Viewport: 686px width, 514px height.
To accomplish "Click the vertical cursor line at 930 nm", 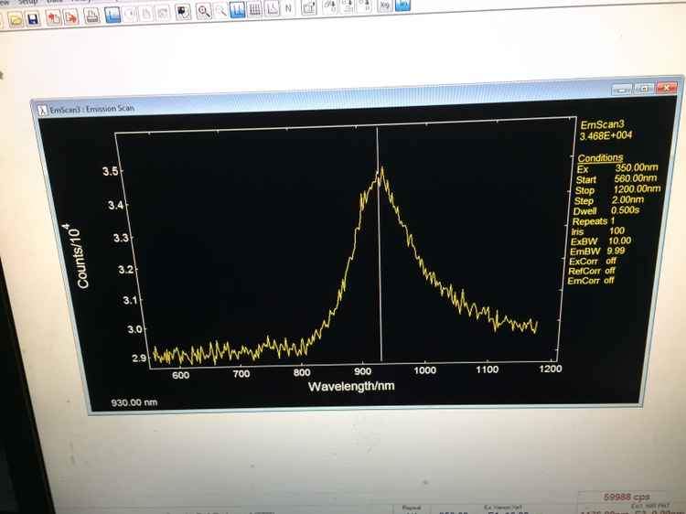I will (x=380, y=244).
